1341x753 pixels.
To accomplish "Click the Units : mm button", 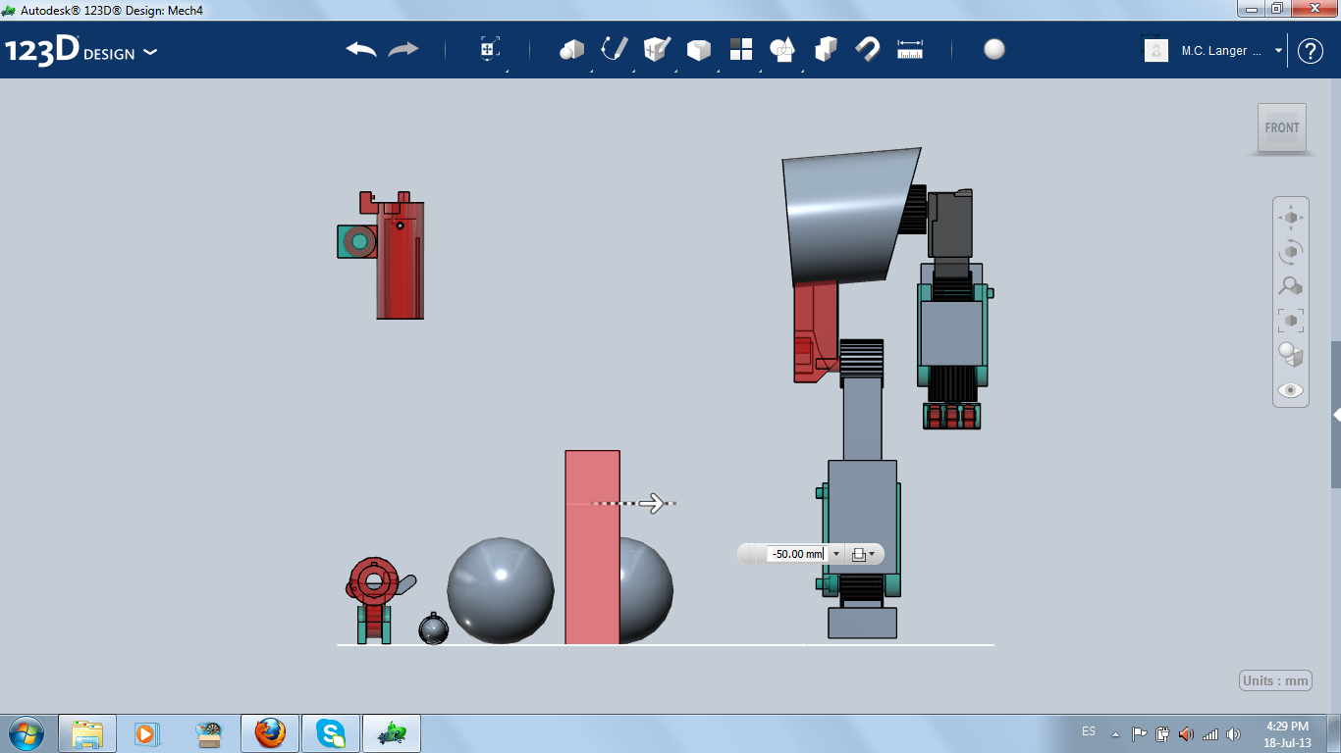I will 1276,680.
